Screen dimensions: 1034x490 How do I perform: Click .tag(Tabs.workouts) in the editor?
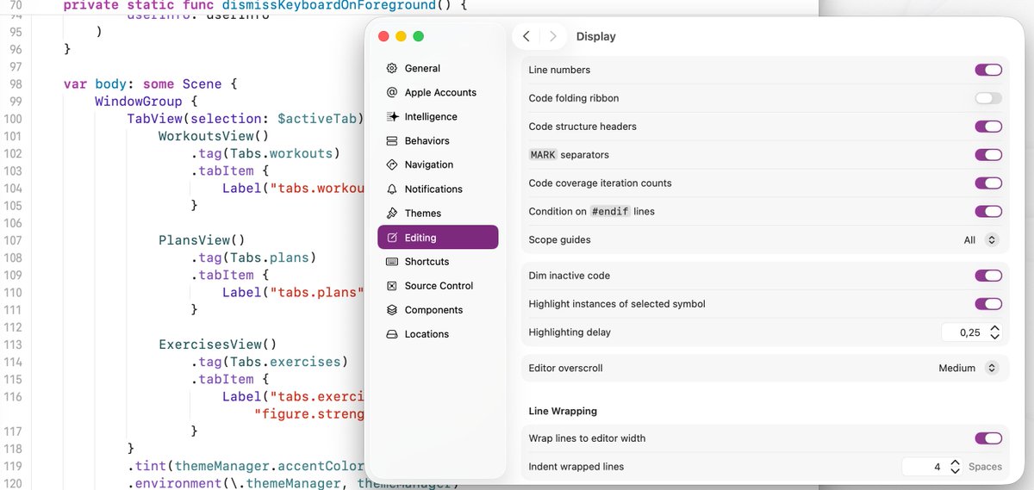265,153
